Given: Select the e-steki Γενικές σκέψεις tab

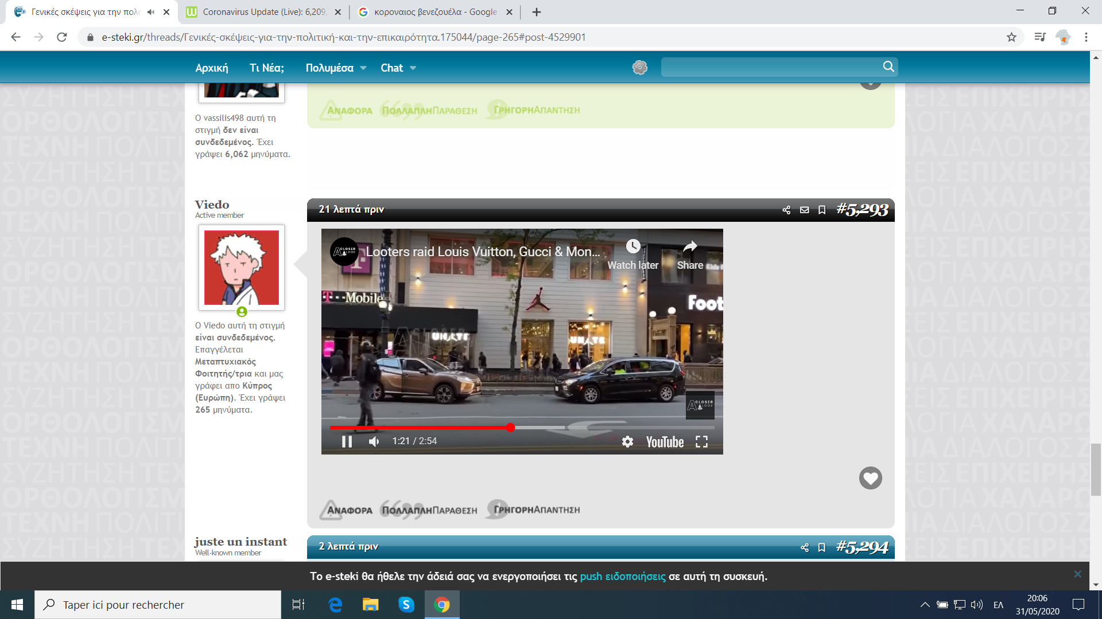Looking at the screenshot, I should (x=85, y=12).
